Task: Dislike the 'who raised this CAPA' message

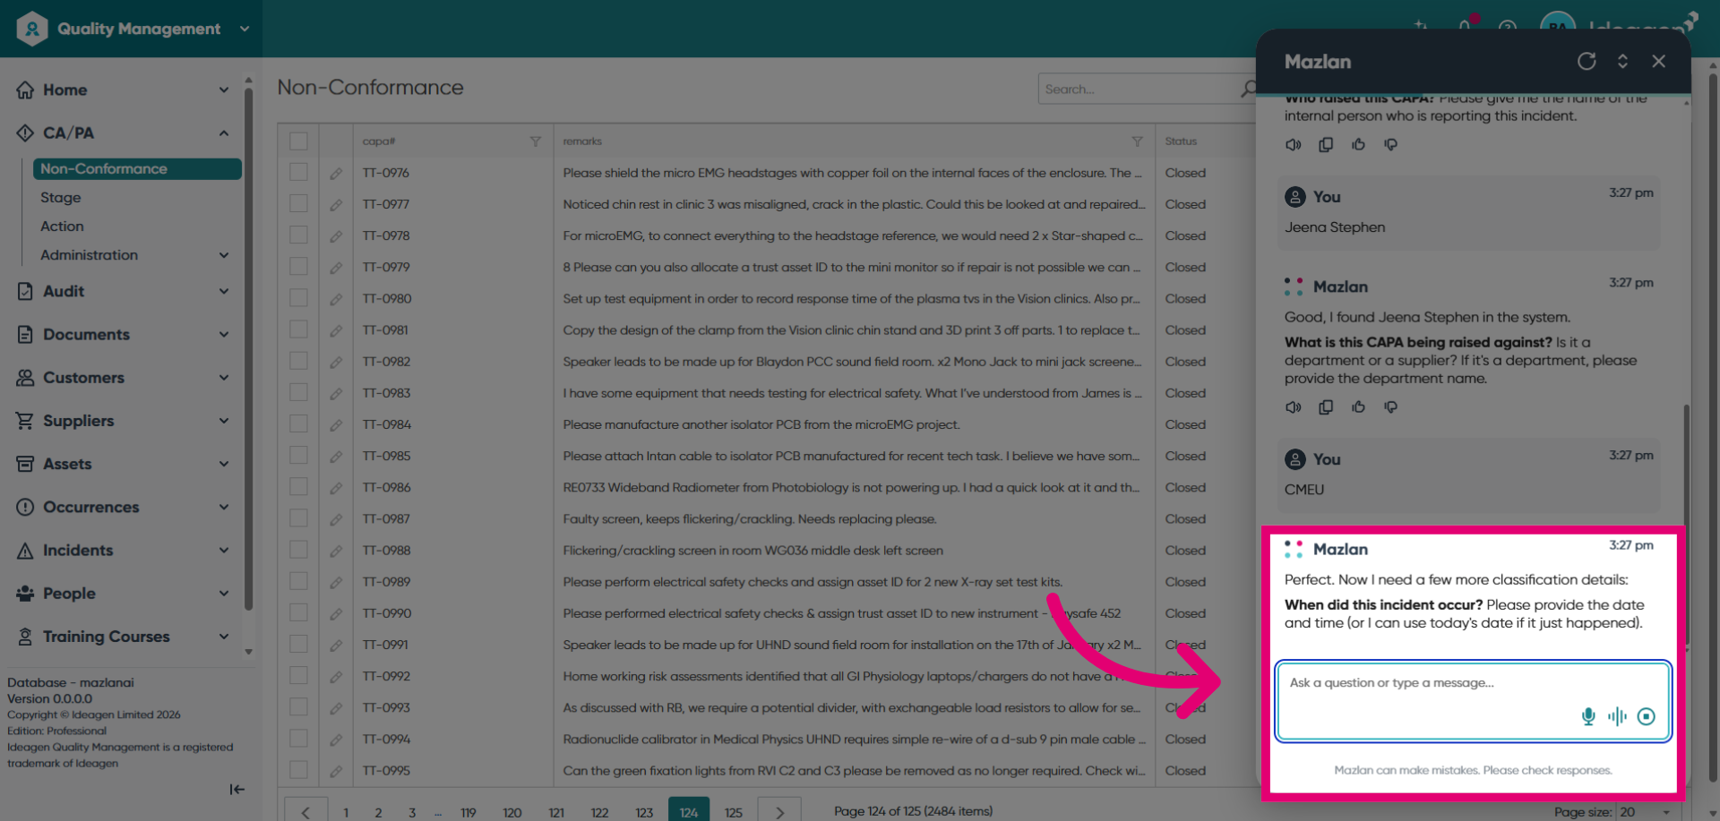Action: tap(1390, 144)
